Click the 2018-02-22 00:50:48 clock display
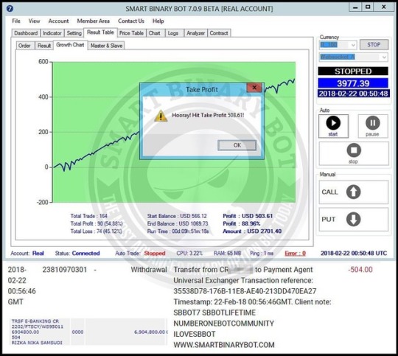398x356 pixels. [353, 94]
